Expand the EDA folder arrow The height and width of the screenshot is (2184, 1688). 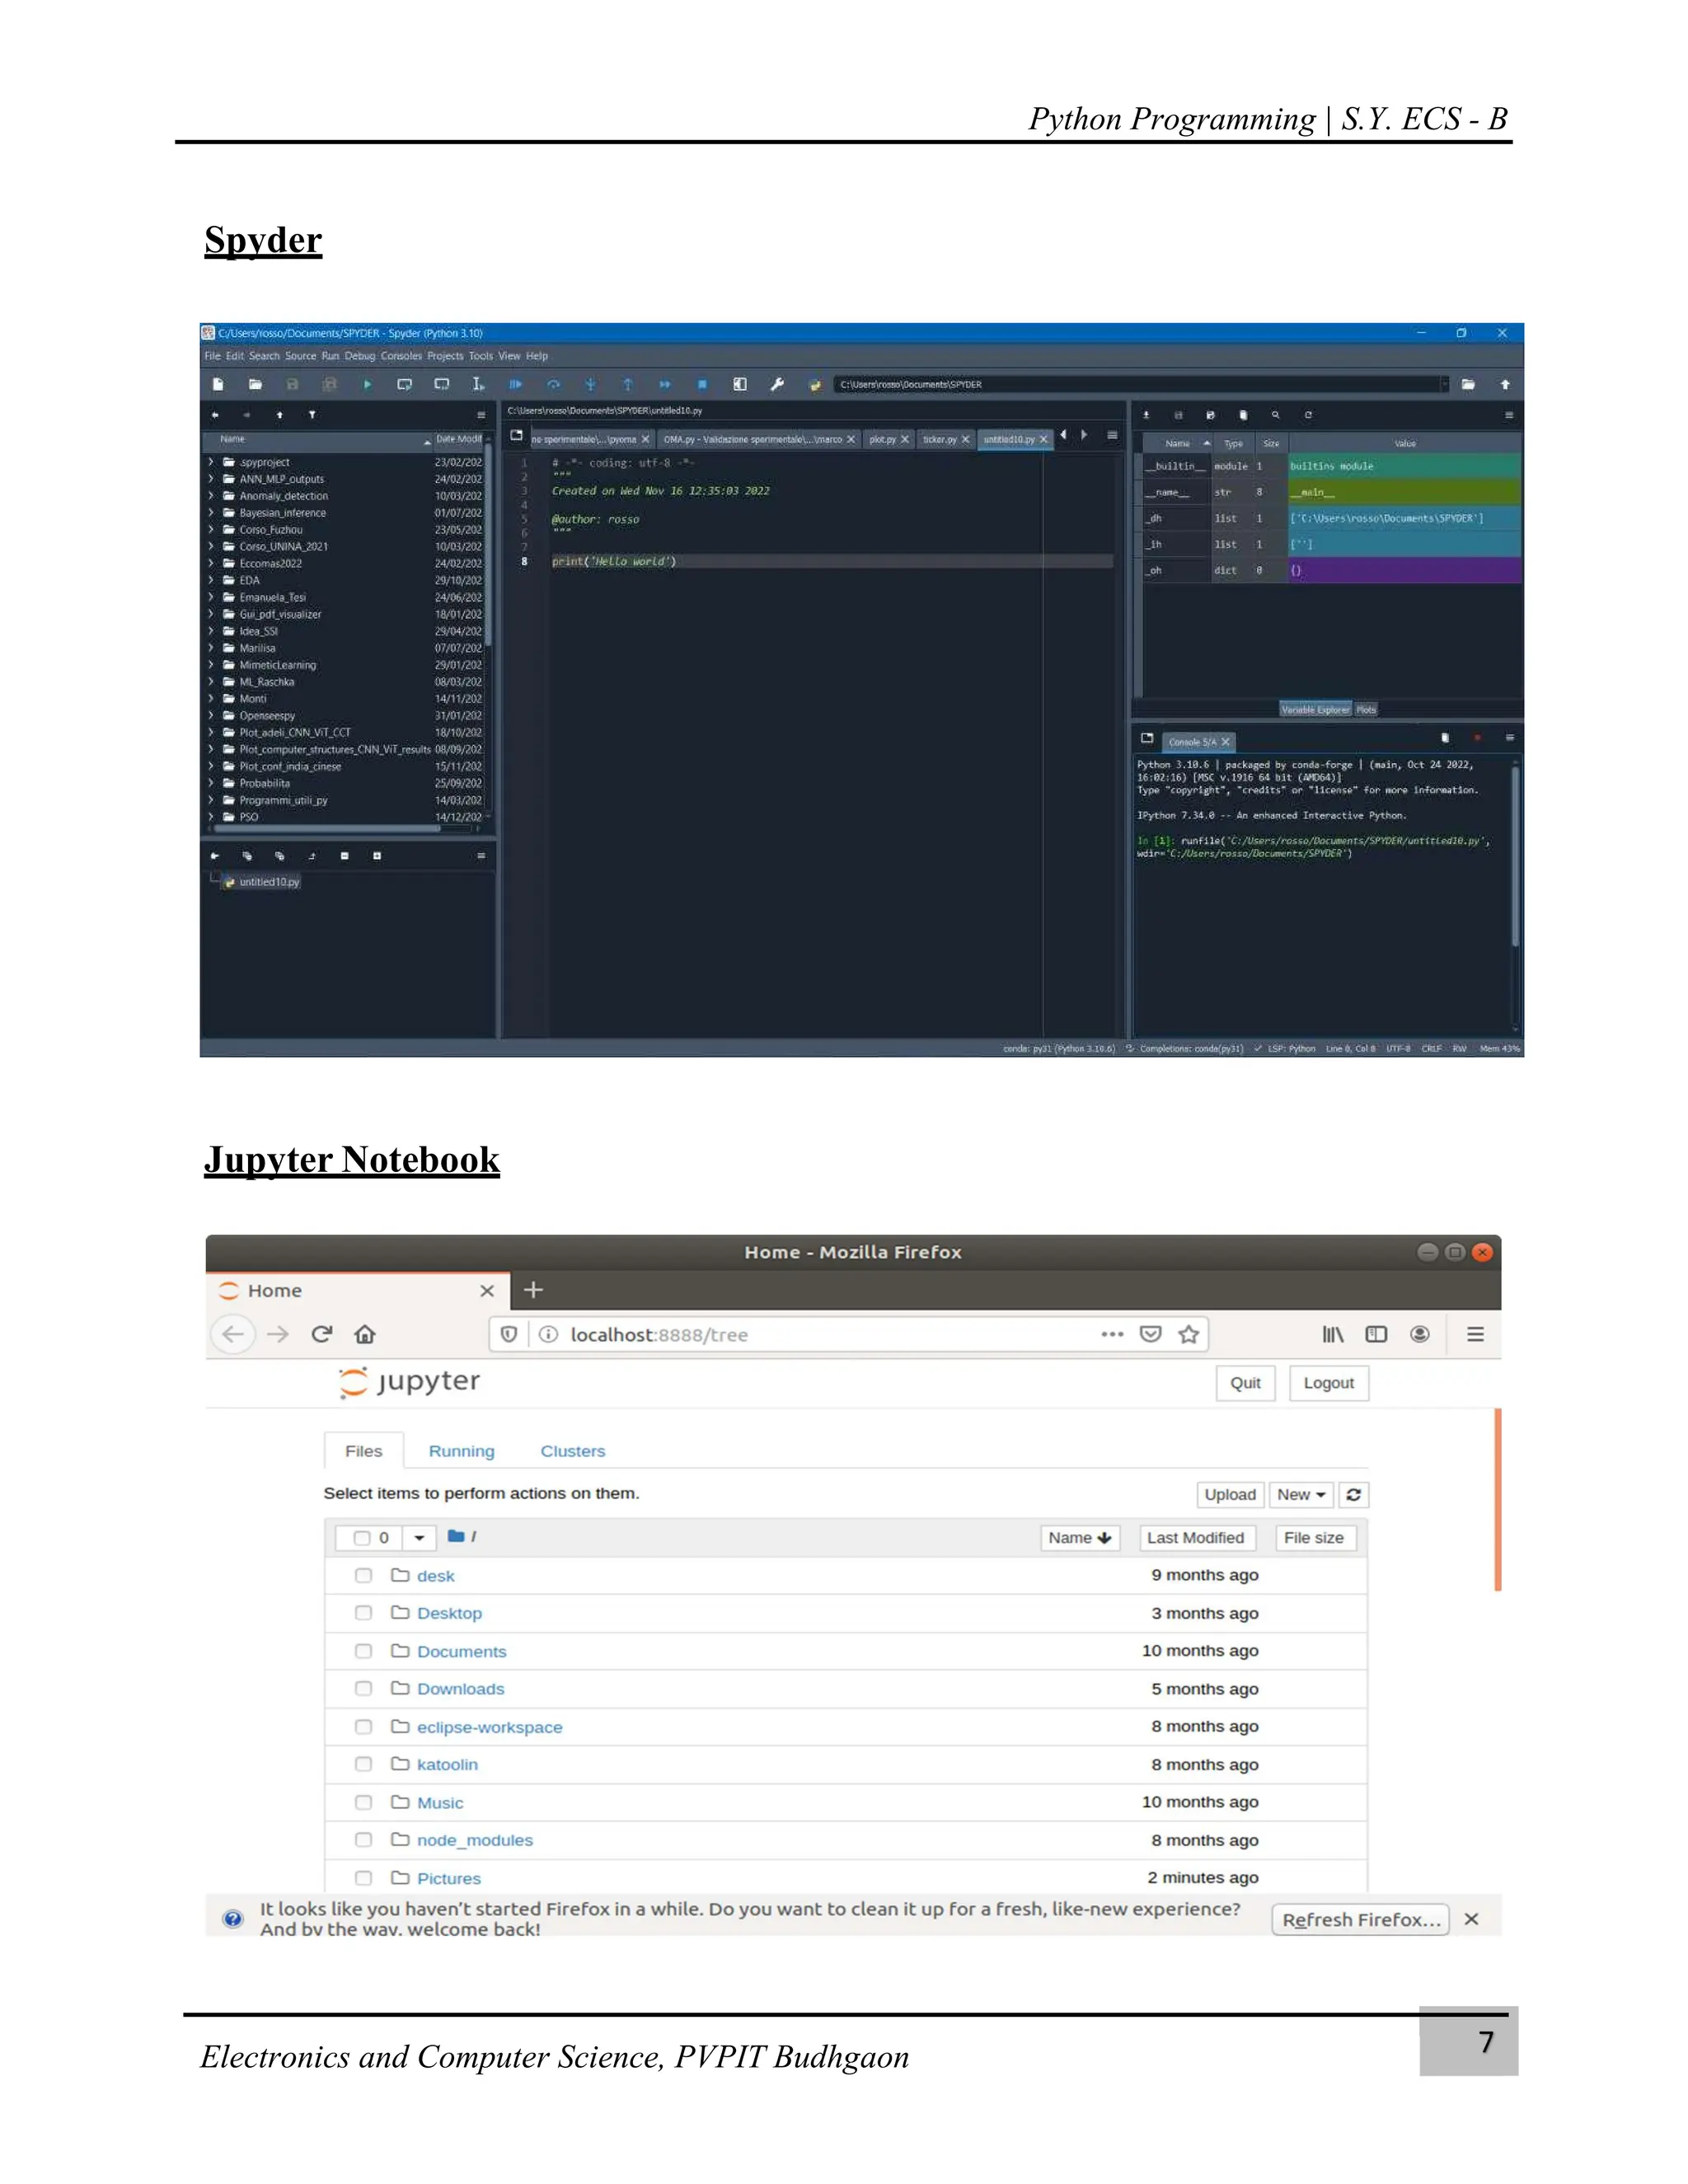tap(211, 580)
